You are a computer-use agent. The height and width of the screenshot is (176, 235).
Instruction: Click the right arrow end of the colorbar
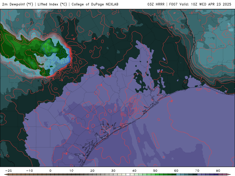tap(229, 175)
